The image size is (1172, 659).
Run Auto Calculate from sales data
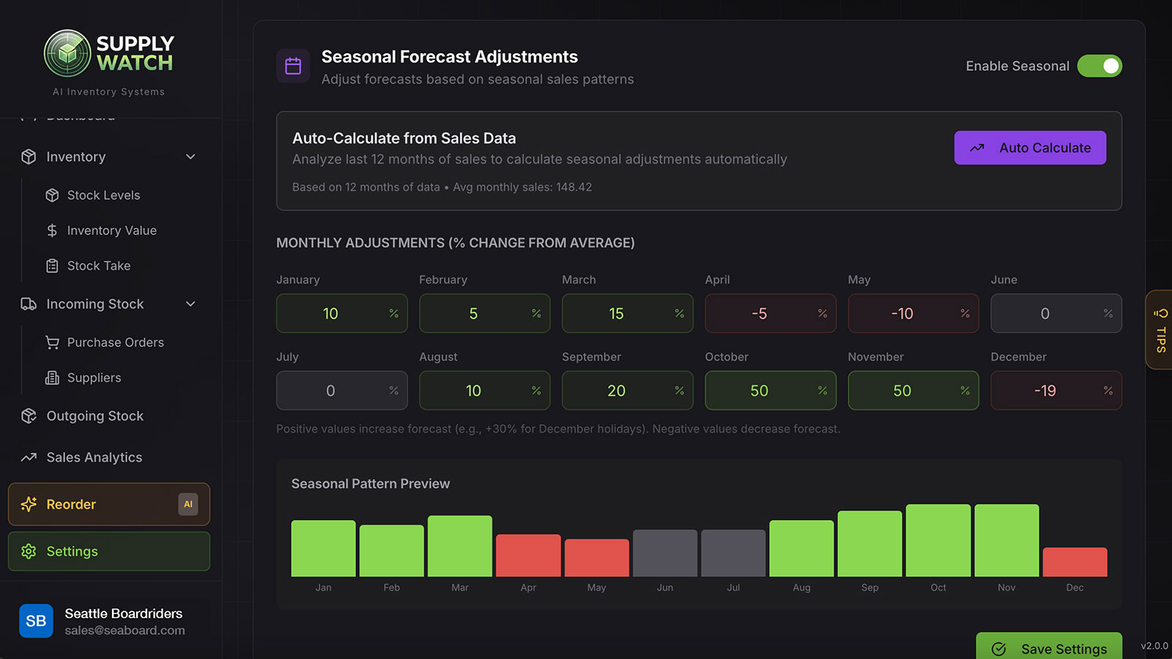pyautogui.click(x=1030, y=148)
